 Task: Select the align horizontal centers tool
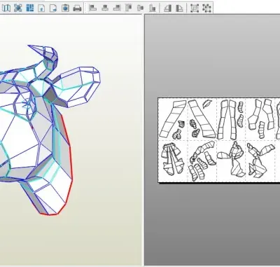pos(105,8)
